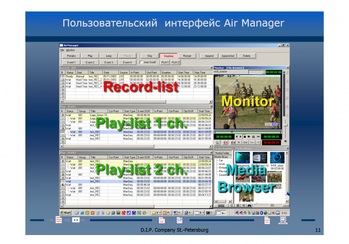
Task: Select the Media library tree root
Action: (221, 157)
